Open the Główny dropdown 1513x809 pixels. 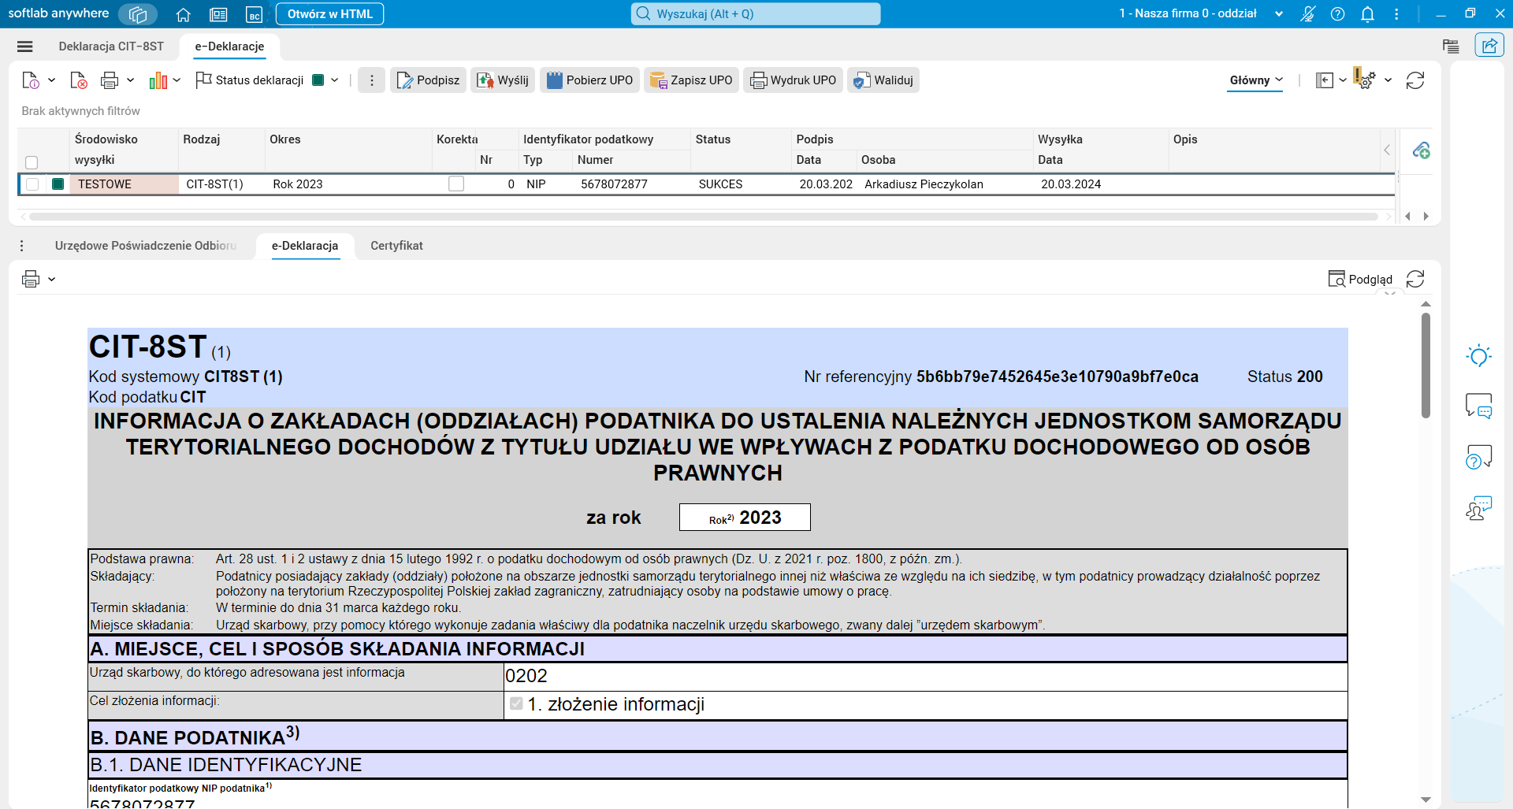tap(1255, 80)
